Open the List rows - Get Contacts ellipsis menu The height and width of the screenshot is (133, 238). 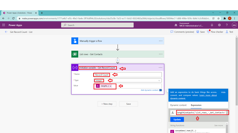tap(161, 54)
